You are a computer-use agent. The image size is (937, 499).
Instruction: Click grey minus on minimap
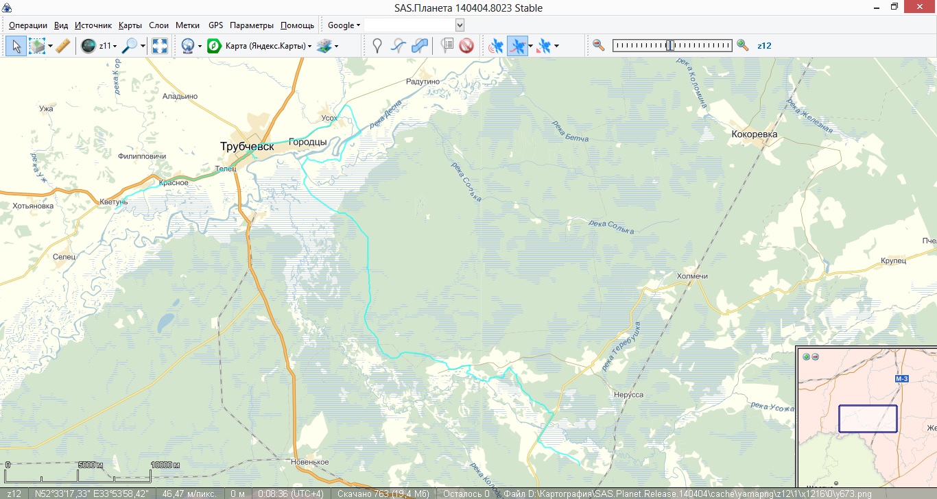815,357
